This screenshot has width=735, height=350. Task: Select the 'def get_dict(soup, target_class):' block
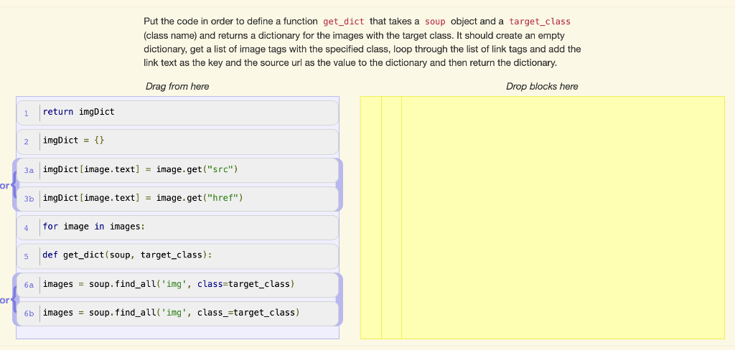(177, 256)
